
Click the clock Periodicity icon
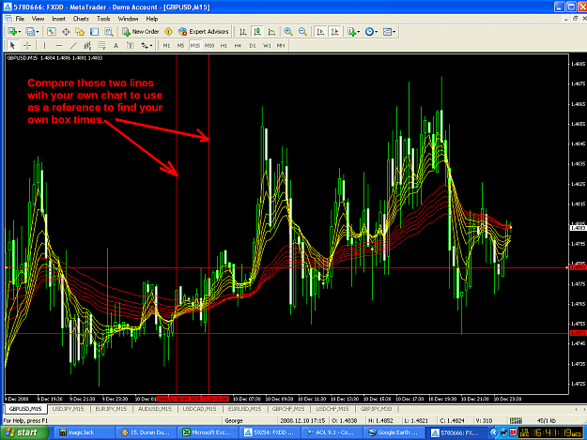point(369,32)
